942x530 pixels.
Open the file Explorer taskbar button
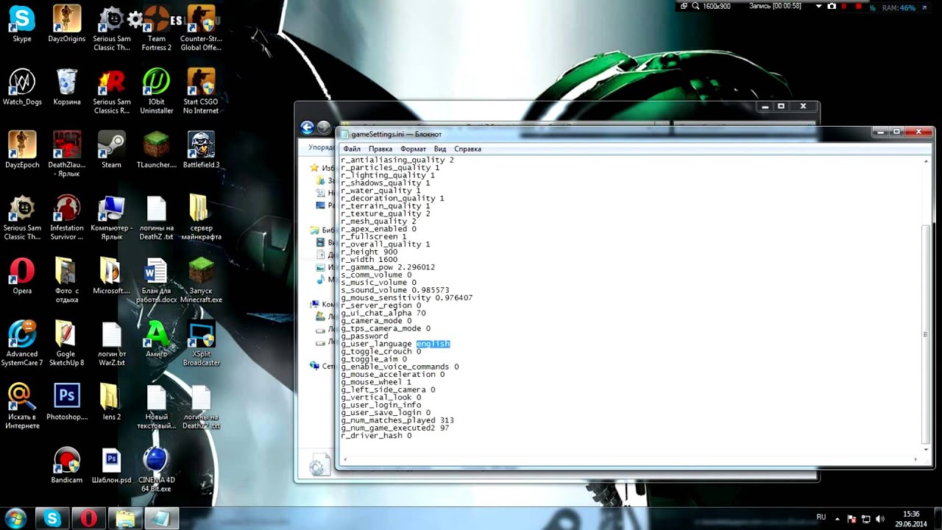(125, 518)
